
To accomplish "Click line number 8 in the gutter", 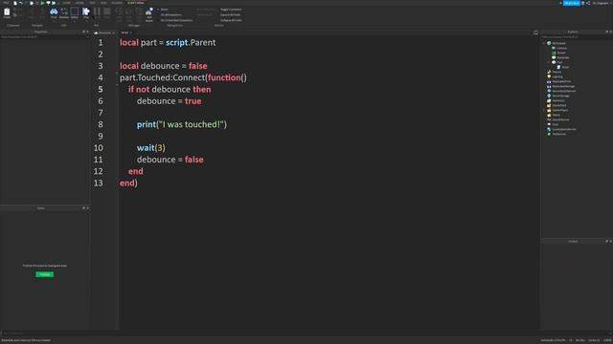I will coord(101,124).
